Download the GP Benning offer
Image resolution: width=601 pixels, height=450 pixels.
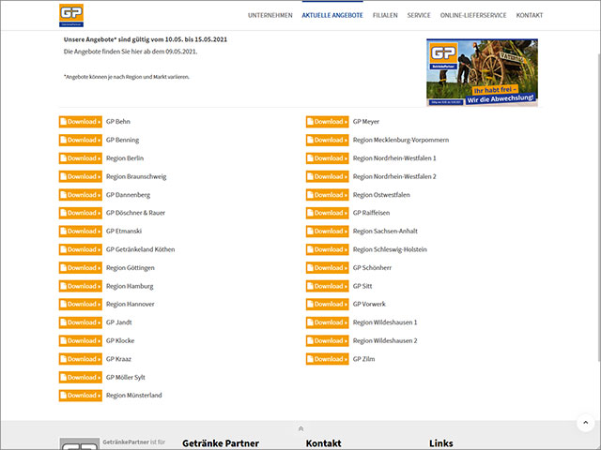tap(81, 140)
